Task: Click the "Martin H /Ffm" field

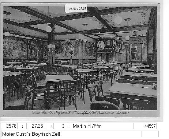Action: (103, 126)
